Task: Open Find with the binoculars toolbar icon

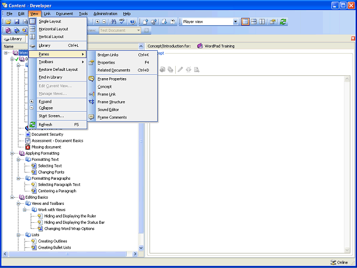Action: coord(113,22)
